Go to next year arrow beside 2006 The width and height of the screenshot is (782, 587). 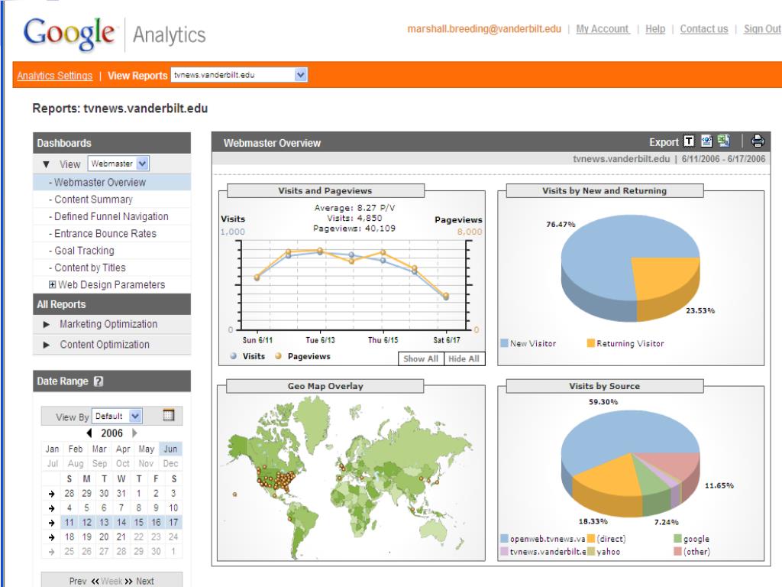[134, 433]
